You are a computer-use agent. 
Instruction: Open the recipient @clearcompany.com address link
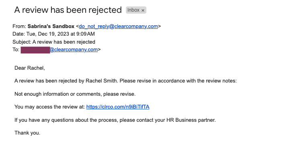(x=74, y=50)
